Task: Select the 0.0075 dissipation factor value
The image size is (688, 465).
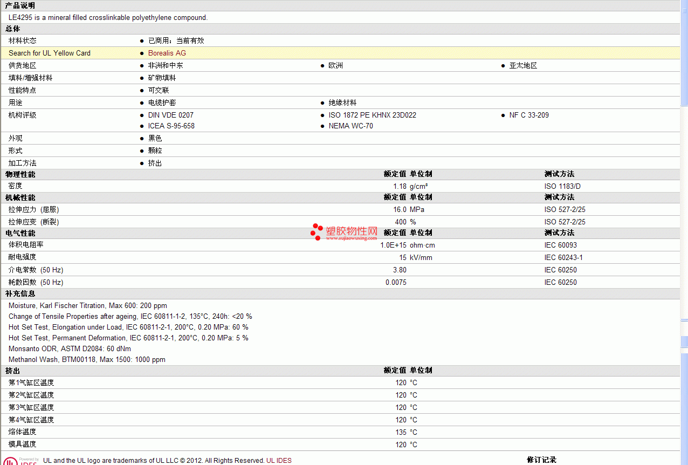Action: pos(396,282)
